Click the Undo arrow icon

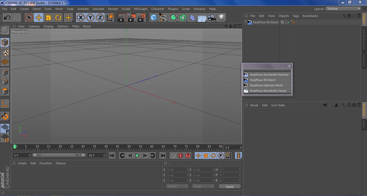pyautogui.click(x=7, y=18)
